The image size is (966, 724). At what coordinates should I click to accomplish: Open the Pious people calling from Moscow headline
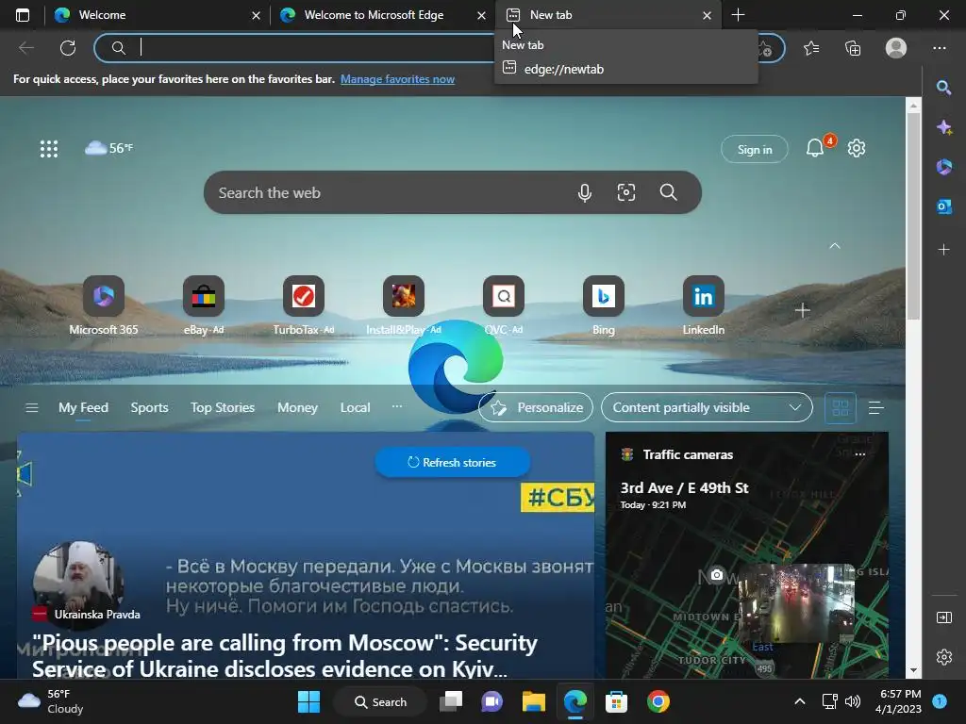coord(285,656)
